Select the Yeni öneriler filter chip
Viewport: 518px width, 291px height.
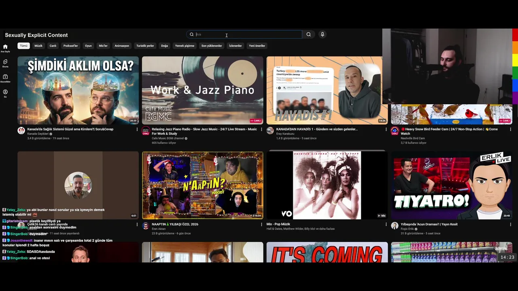point(257,46)
